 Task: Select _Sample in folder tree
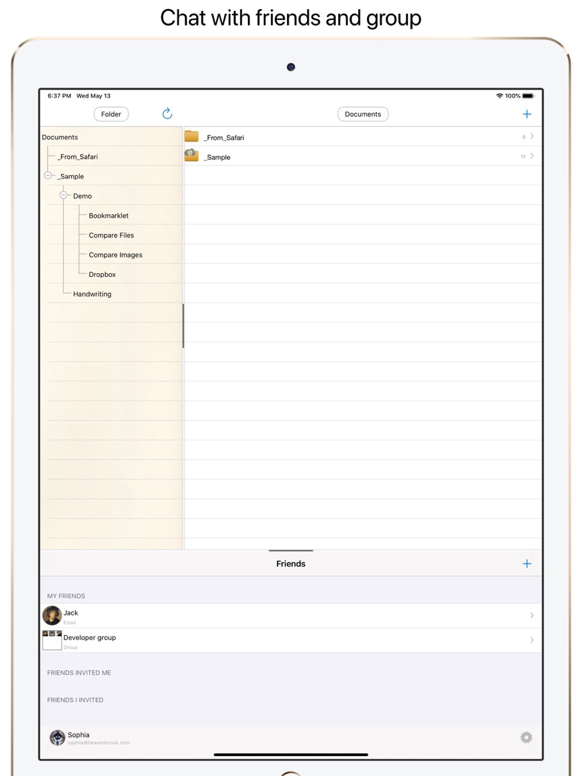[x=70, y=177]
